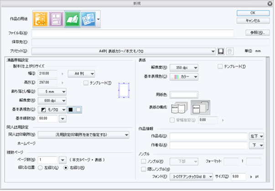
Task: Open the プリセット dropdown
Action: click(124, 51)
